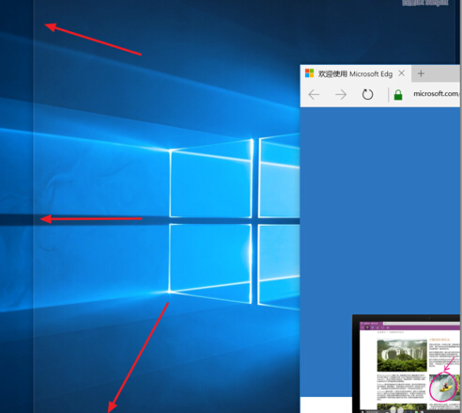Click the dimmed strip at desktop left edge
Viewport: 462px width, 413px height.
(17, 206)
